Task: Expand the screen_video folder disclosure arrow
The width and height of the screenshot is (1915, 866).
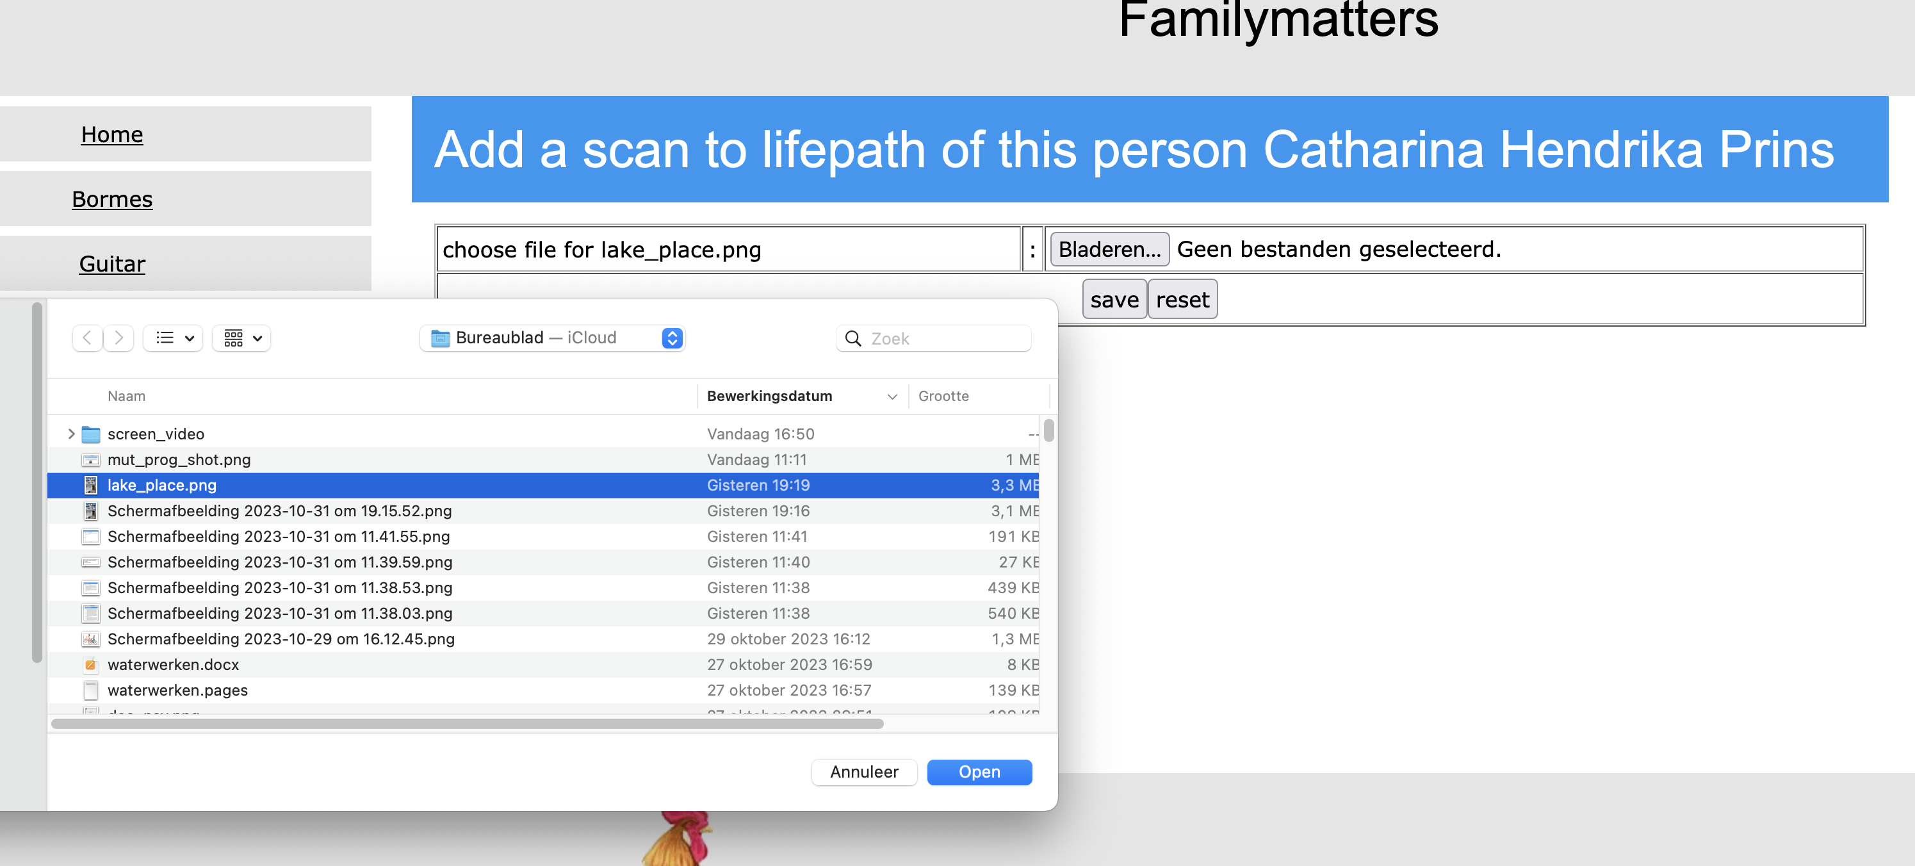Action: 71,434
